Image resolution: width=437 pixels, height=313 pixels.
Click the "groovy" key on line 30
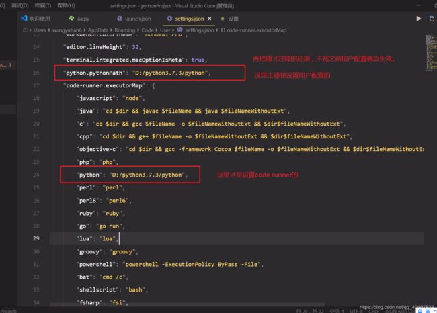pyautogui.click(x=89, y=252)
